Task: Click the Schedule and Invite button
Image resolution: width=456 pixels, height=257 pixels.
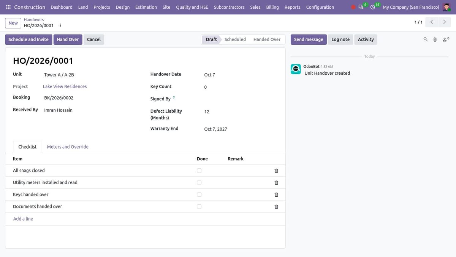Action: pos(28,39)
